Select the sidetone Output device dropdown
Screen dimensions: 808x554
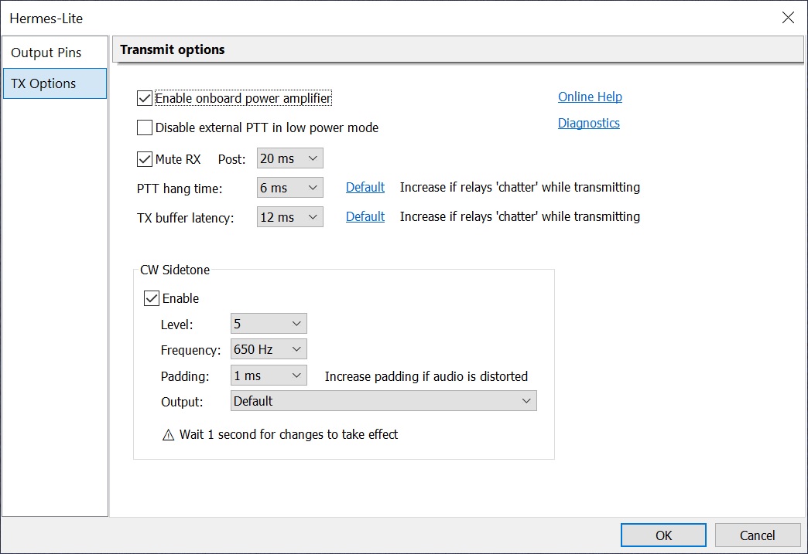pos(383,401)
